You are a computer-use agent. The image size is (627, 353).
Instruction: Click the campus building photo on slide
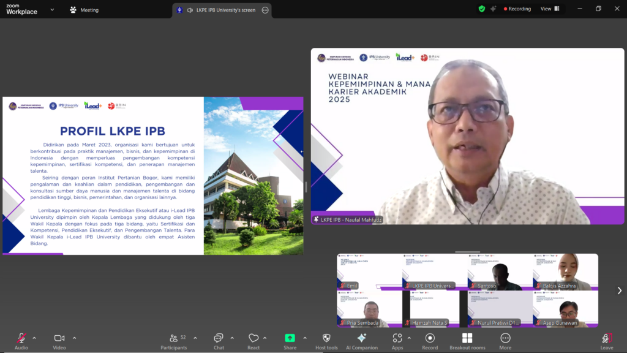pos(253,176)
